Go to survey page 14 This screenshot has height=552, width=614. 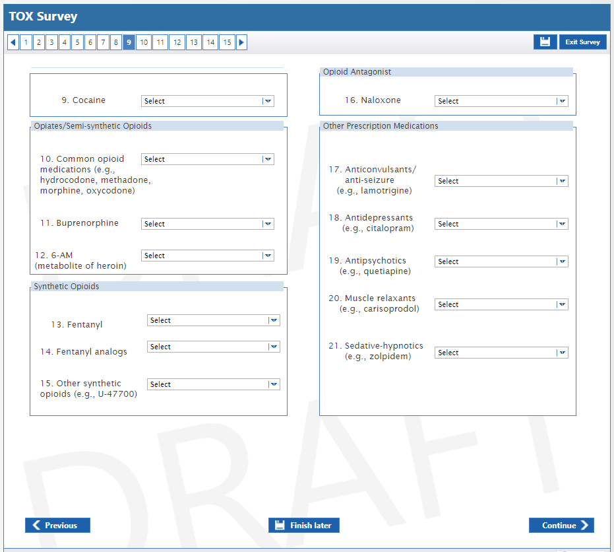click(x=210, y=42)
